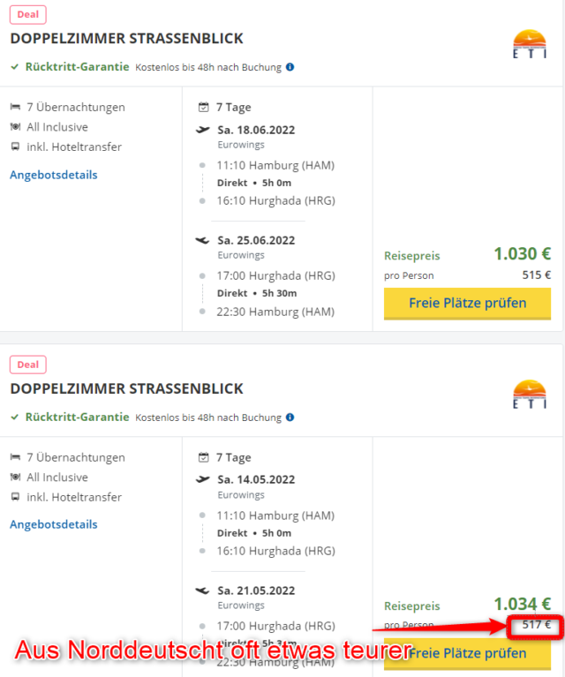This screenshot has width=565, height=677.
Task: Open Angebotsdetails for the 14.05.2022 offer
Action: pyautogui.click(x=54, y=524)
